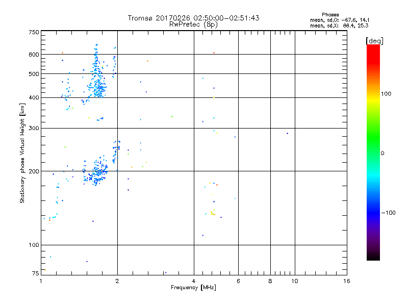Click the subtitle "RwPretec (8p)"

(x=193, y=24)
